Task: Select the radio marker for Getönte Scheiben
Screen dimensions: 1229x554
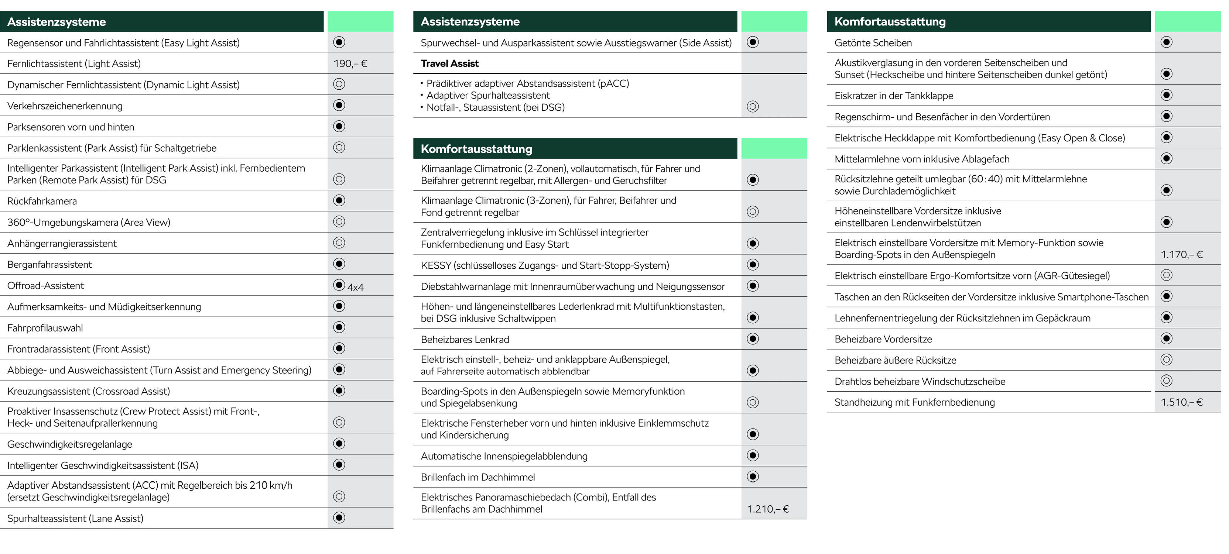Action: pyautogui.click(x=1166, y=42)
